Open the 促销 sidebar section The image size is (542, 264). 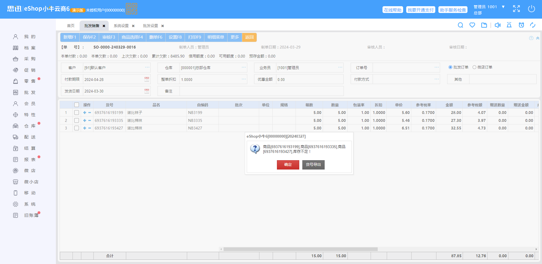pos(24,70)
